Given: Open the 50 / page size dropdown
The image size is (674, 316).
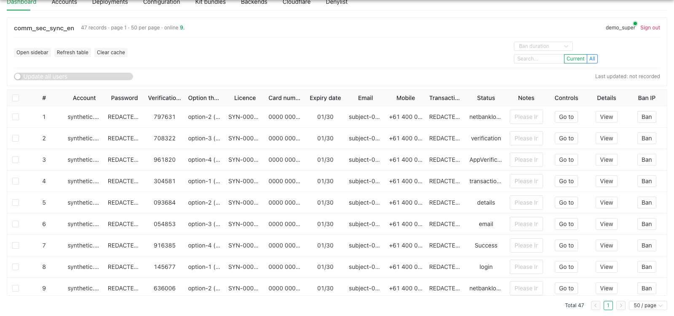Looking at the screenshot, I should click(x=648, y=305).
